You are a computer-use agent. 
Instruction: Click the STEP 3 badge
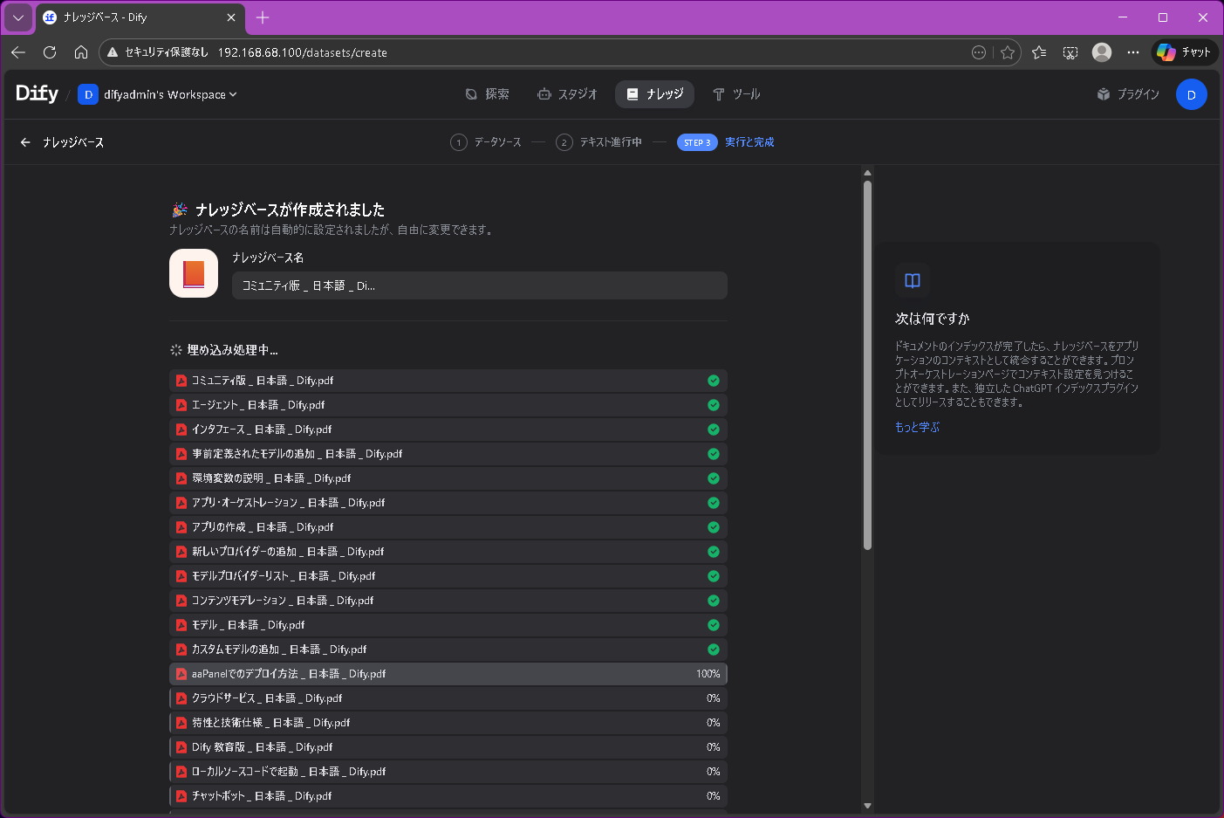tap(697, 142)
